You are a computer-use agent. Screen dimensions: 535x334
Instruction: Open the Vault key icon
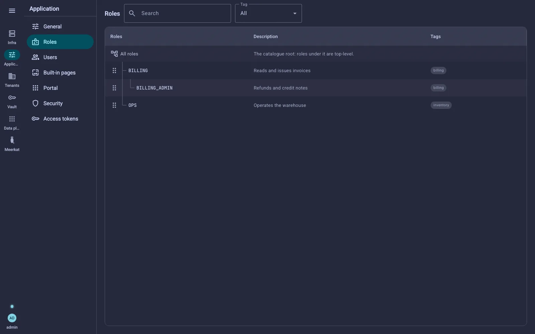12,98
